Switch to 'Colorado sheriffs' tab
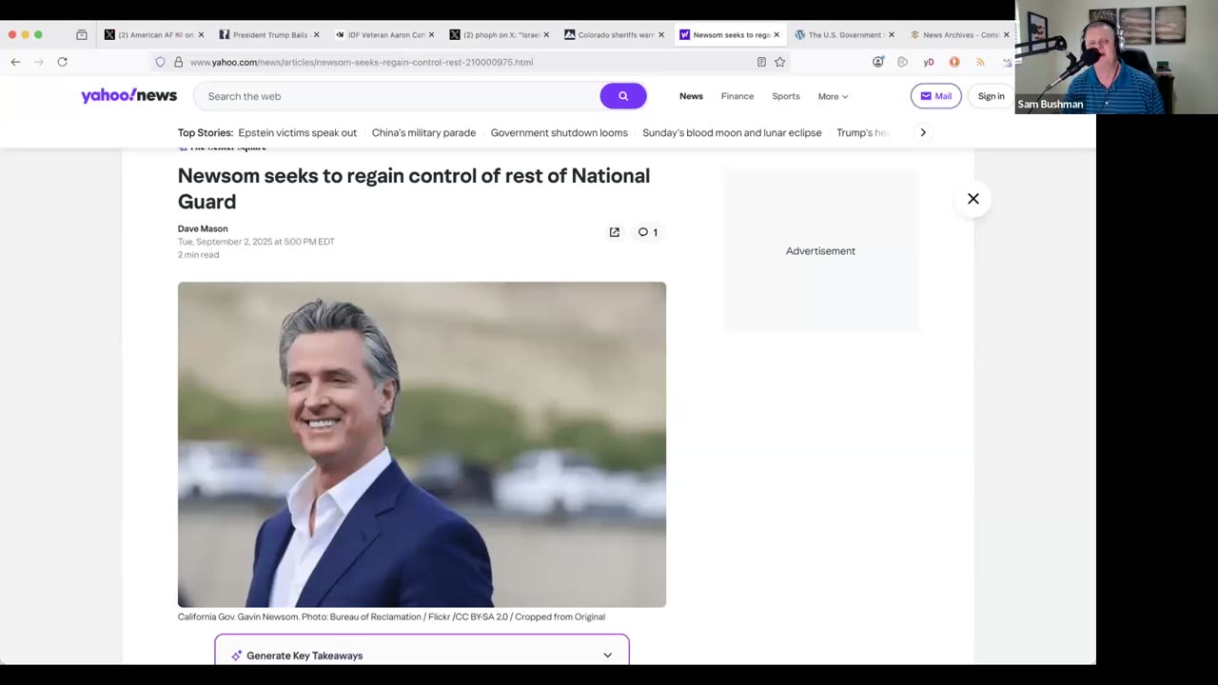The image size is (1218, 685). tap(615, 35)
